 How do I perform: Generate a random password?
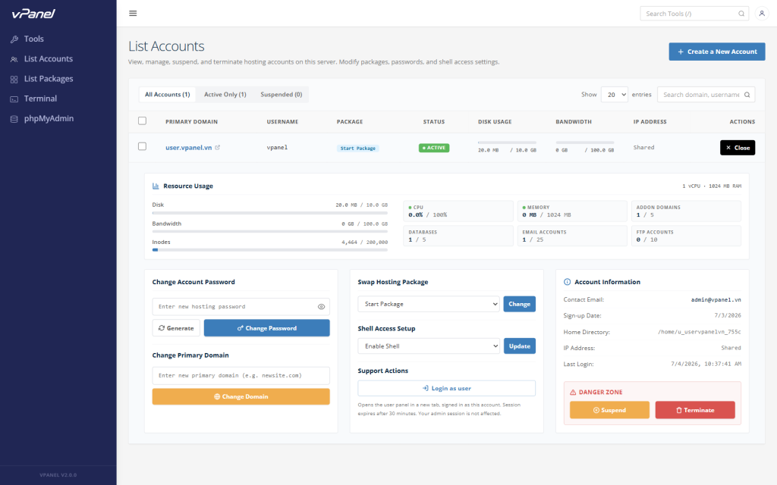point(176,328)
